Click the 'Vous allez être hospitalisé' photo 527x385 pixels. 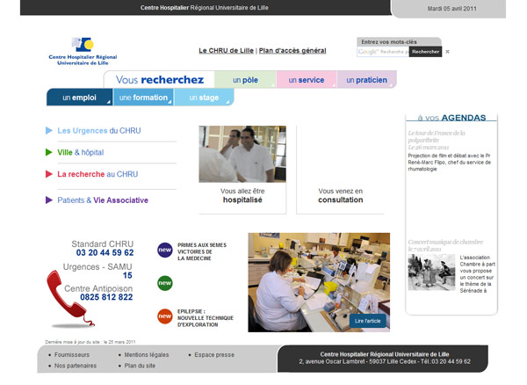tap(242, 154)
